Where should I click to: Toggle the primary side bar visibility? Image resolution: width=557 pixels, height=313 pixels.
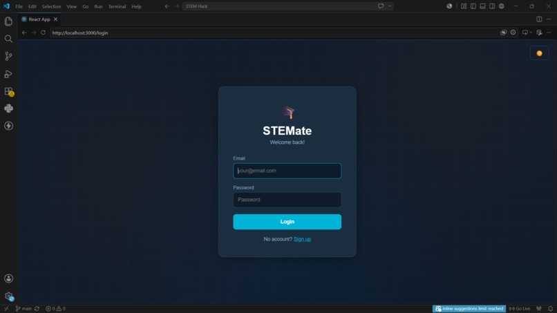473,6
